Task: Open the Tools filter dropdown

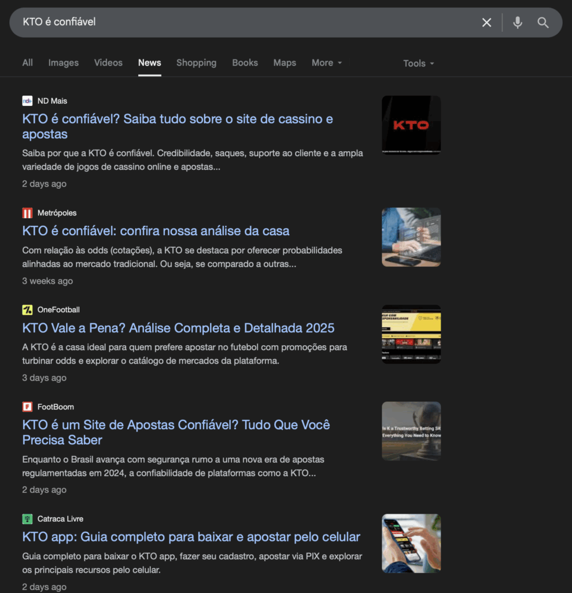Action: tap(419, 63)
